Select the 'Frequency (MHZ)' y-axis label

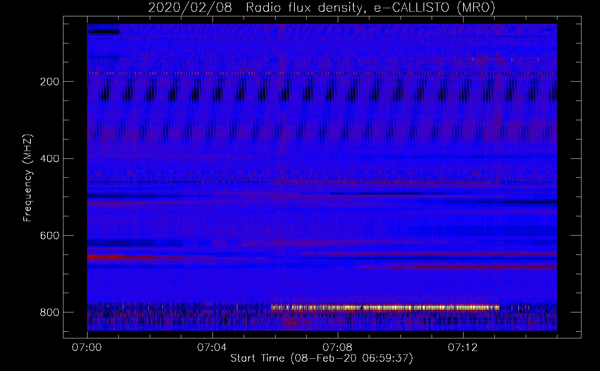(27, 178)
